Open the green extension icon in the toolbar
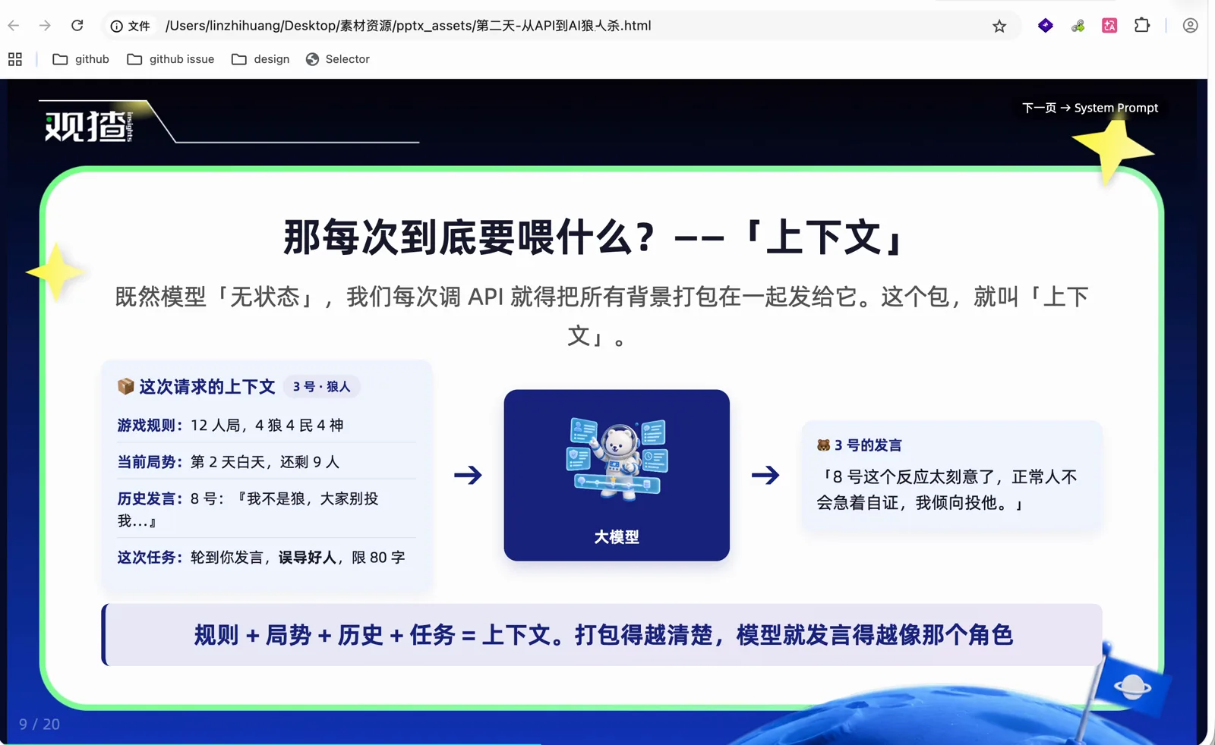The width and height of the screenshot is (1215, 745). [1078, 26]
